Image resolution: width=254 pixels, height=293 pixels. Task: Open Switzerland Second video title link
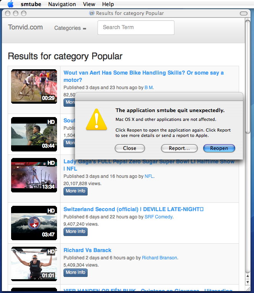pyautogui.click(x=134, y=209)
